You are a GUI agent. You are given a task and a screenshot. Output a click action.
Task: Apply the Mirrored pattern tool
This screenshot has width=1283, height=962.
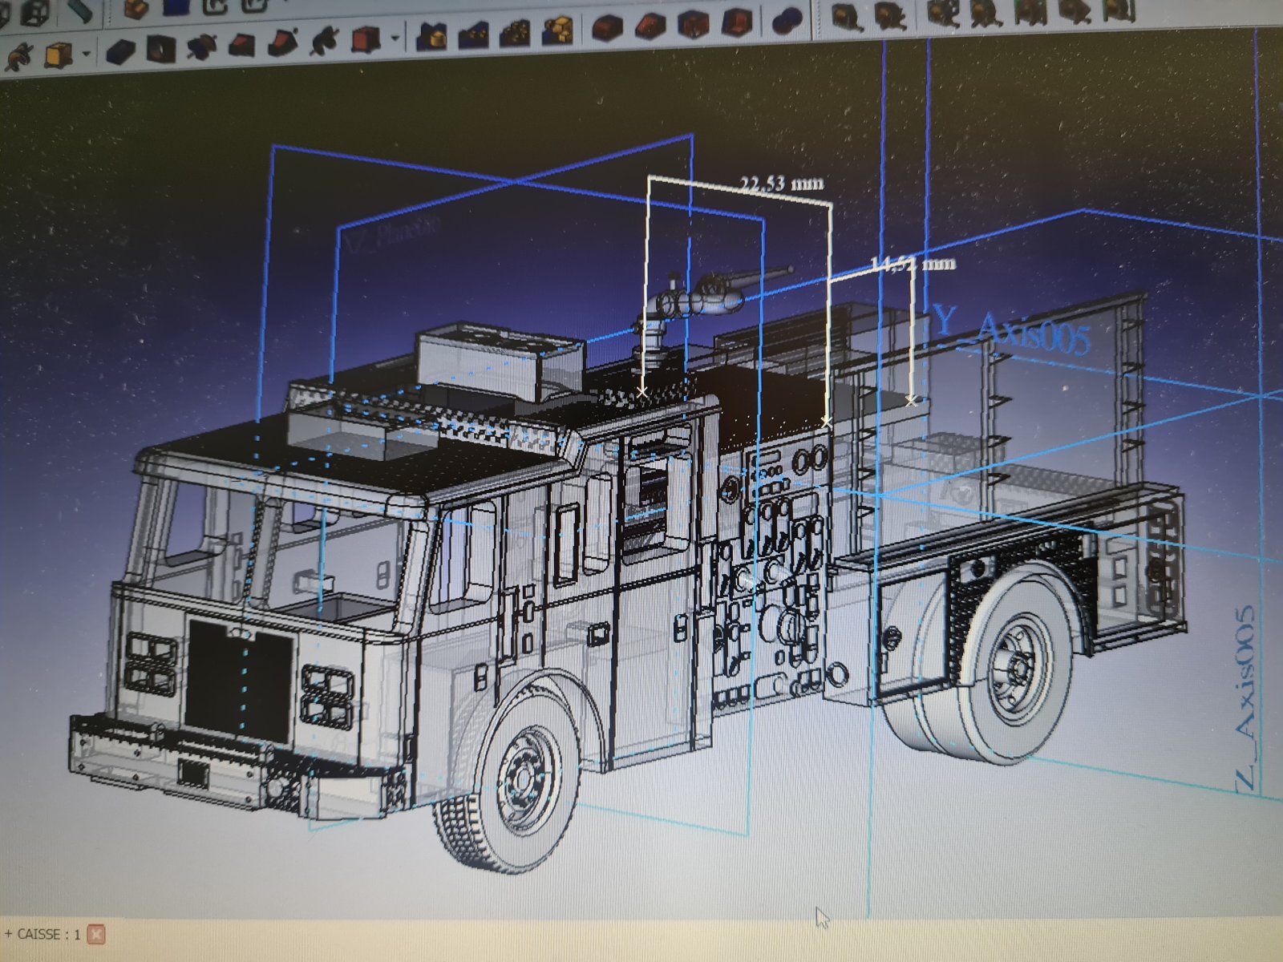(x=432, y=36)
